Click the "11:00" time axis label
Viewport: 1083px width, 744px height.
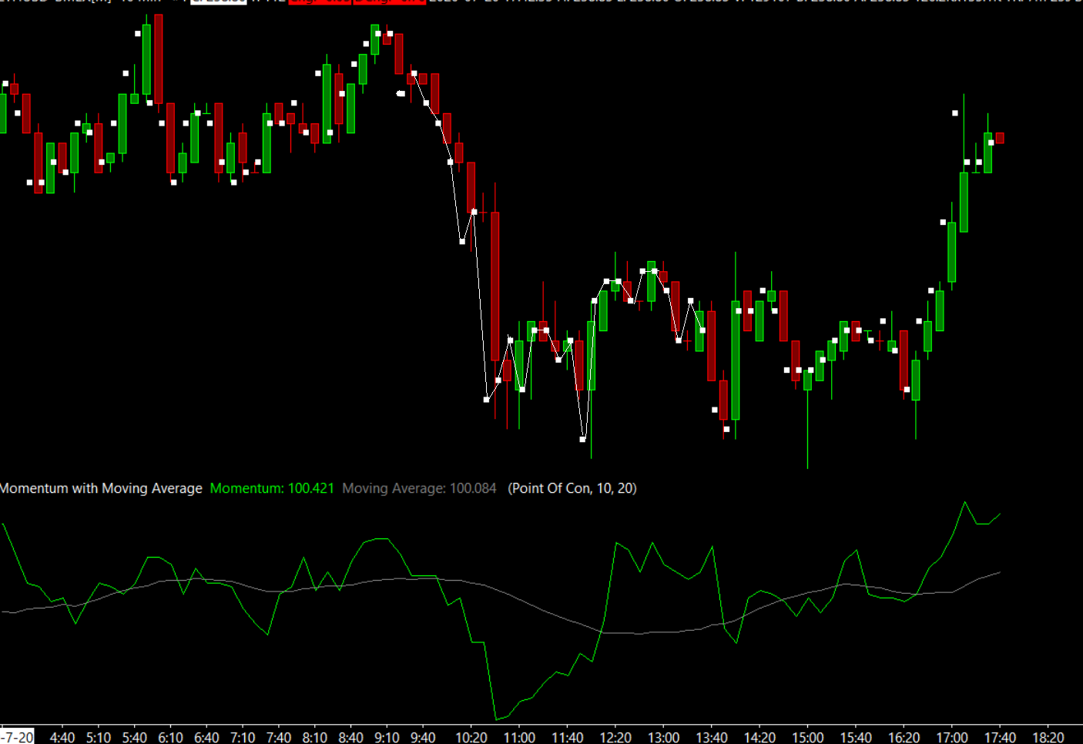519,737
